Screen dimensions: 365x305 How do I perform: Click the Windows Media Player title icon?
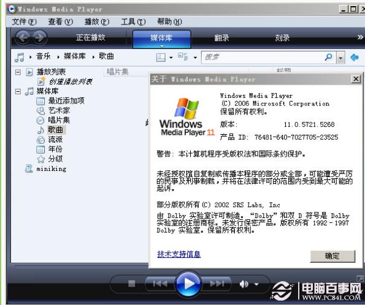click(12, 9)
